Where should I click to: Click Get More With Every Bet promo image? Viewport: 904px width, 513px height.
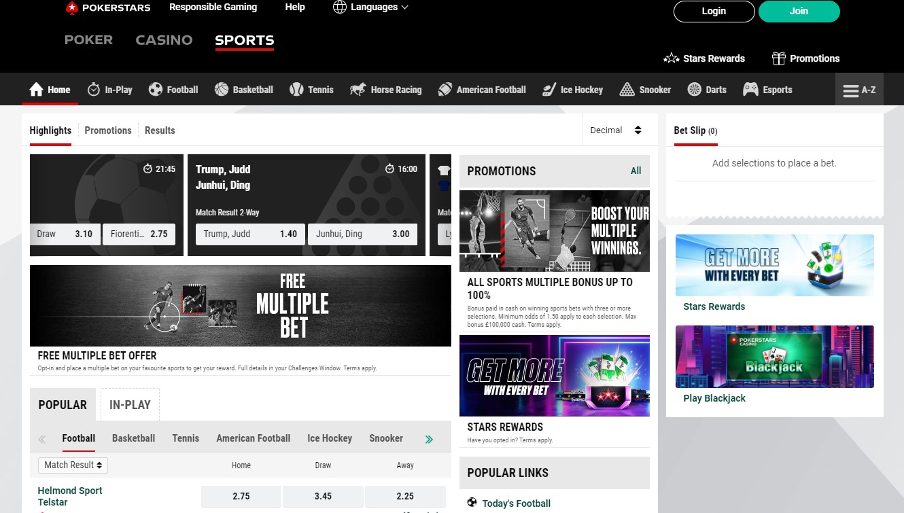pos(555,376)
